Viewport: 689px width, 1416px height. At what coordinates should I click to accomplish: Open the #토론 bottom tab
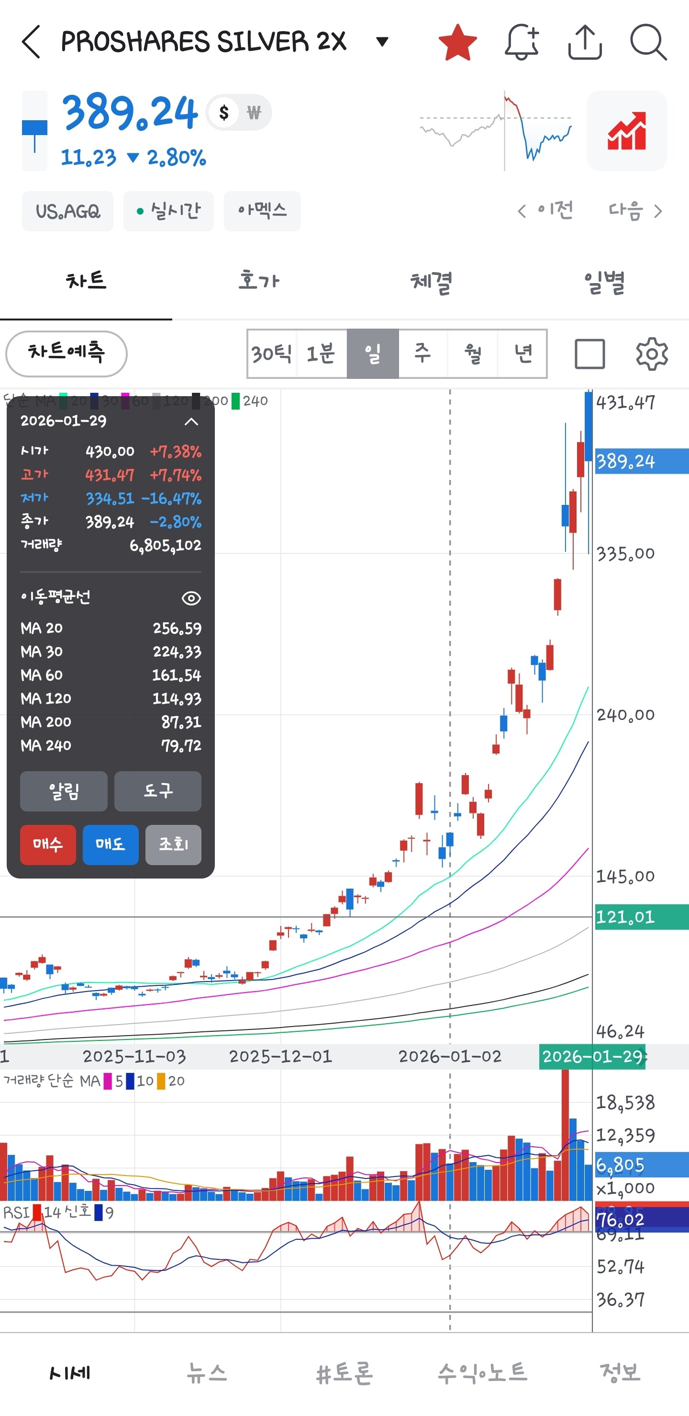(x=345, y=1372)
